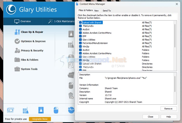
Task: Click the monitor Overview icon
Action: (17, 22)
